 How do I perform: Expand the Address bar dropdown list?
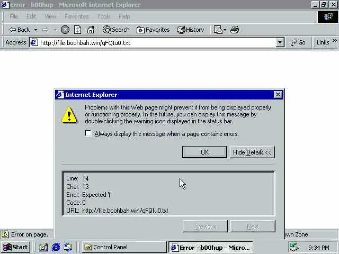click(280, 42)
